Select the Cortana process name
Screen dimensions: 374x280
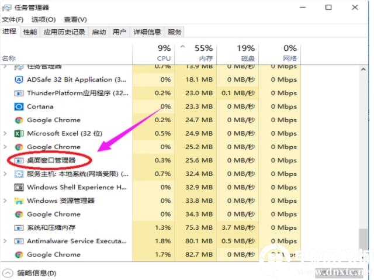coord(40,106)
